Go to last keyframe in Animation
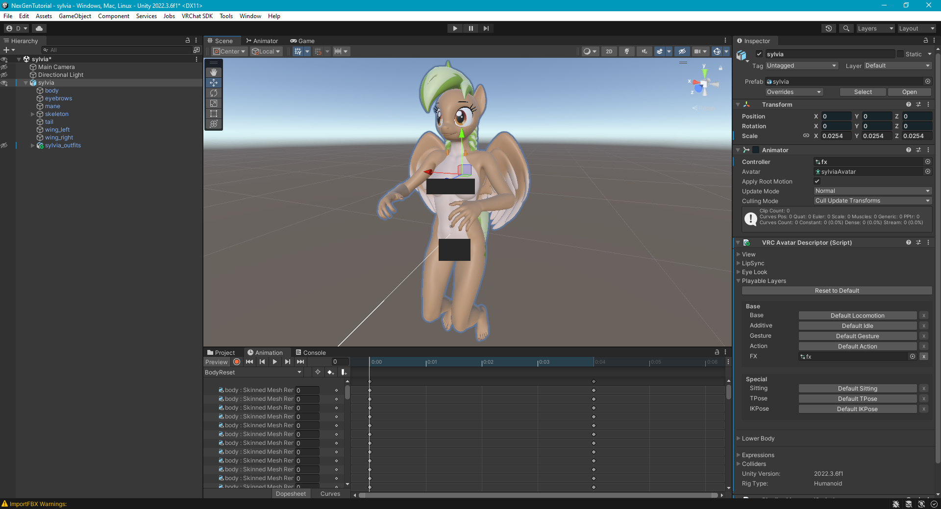Image resolution: width=941 pixels, height=509 pixels. click(300, 362)
